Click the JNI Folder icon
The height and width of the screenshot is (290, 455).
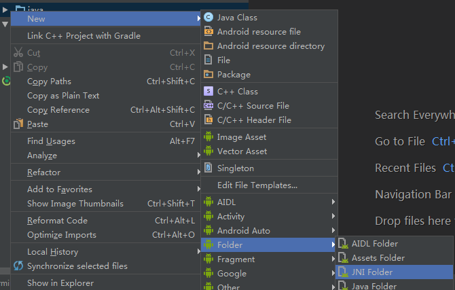343,272
